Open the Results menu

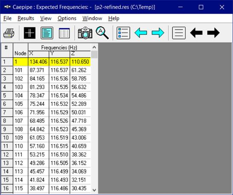click(x=26, y=18)
